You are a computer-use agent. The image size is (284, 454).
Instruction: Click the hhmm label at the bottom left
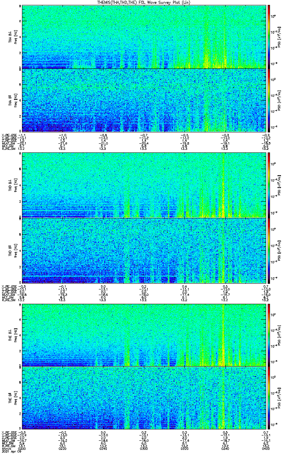pyautogui.click(x=6, y=449)
